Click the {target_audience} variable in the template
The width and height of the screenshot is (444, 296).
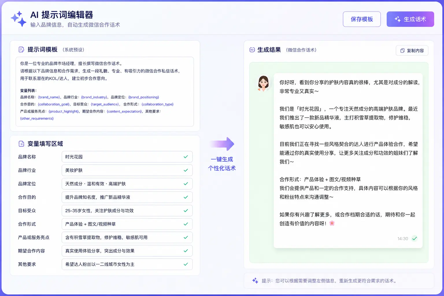[105, 104]
